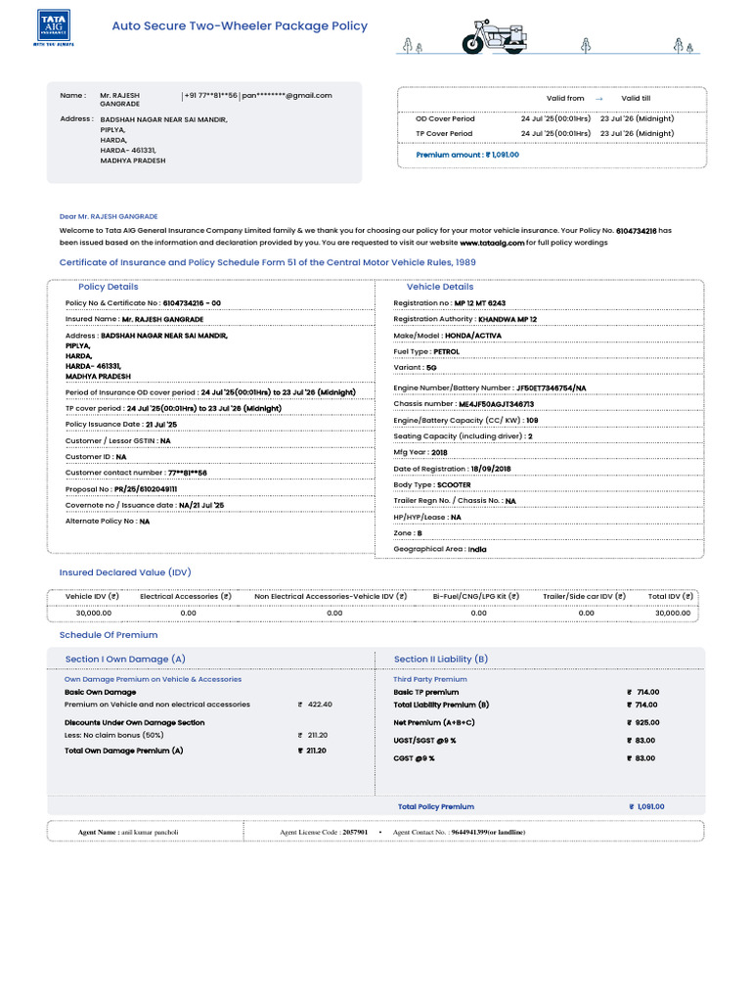This screenshot has width=751, height=1002.
Task: Click the Customer ID row
Action: click(96, 457)
